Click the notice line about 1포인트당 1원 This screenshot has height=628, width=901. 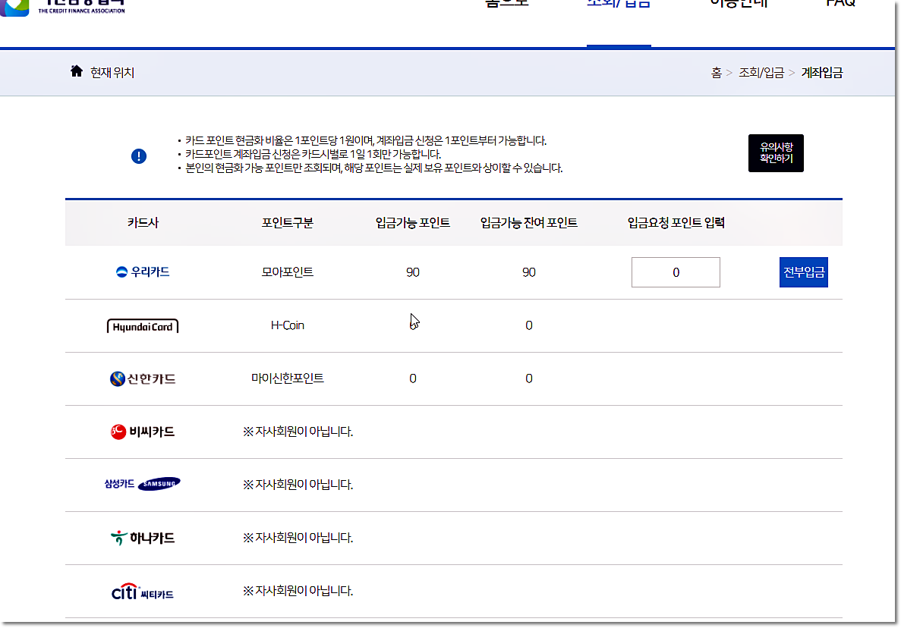tap(365, 140)
